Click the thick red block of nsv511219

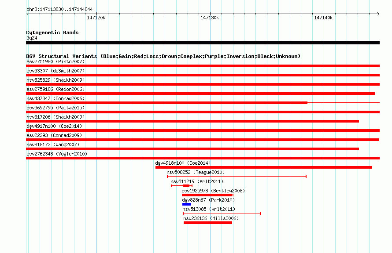(x=186, y=186)
